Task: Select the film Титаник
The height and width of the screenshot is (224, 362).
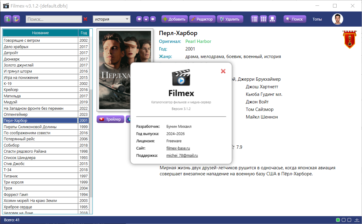Action: click(x=46, y=176)
